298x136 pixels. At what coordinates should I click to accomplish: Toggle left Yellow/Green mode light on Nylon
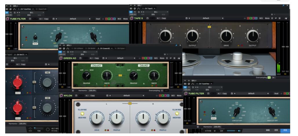(x=82, y=114)
